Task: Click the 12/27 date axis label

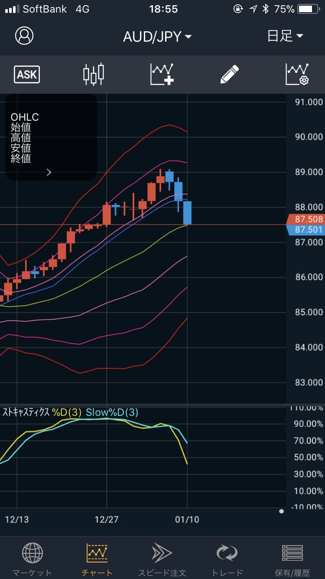Action: pyautogui.click(x=107, y=520)
